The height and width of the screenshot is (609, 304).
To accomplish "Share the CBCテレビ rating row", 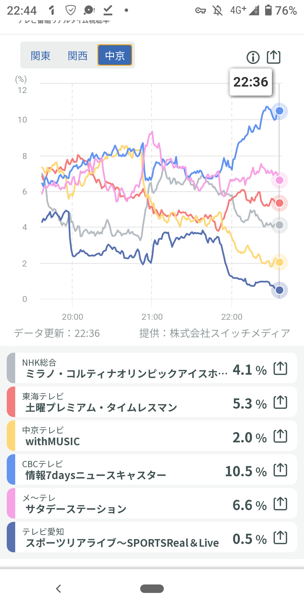I will tap(280, 470).
